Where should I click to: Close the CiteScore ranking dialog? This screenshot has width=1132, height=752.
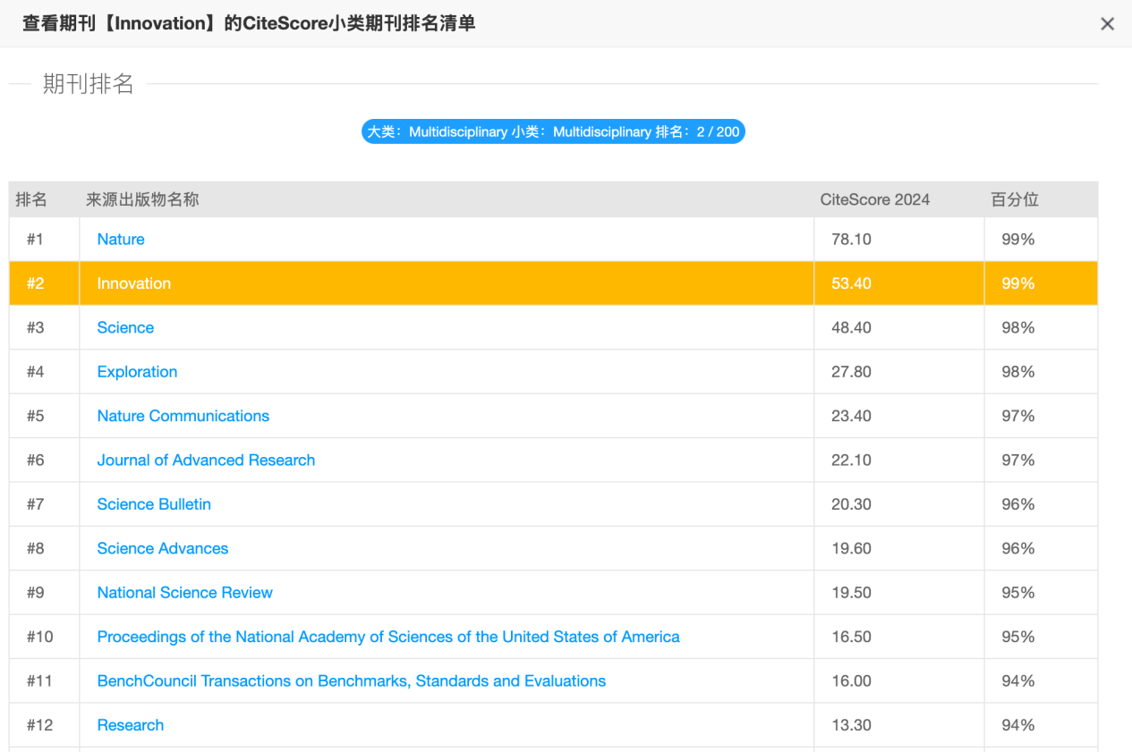pos(1107,24)
